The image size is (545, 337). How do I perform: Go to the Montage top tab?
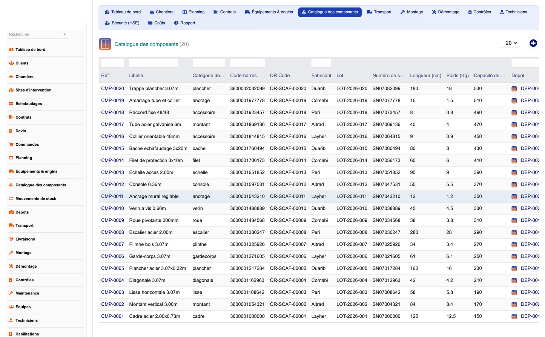coord(411,12)
